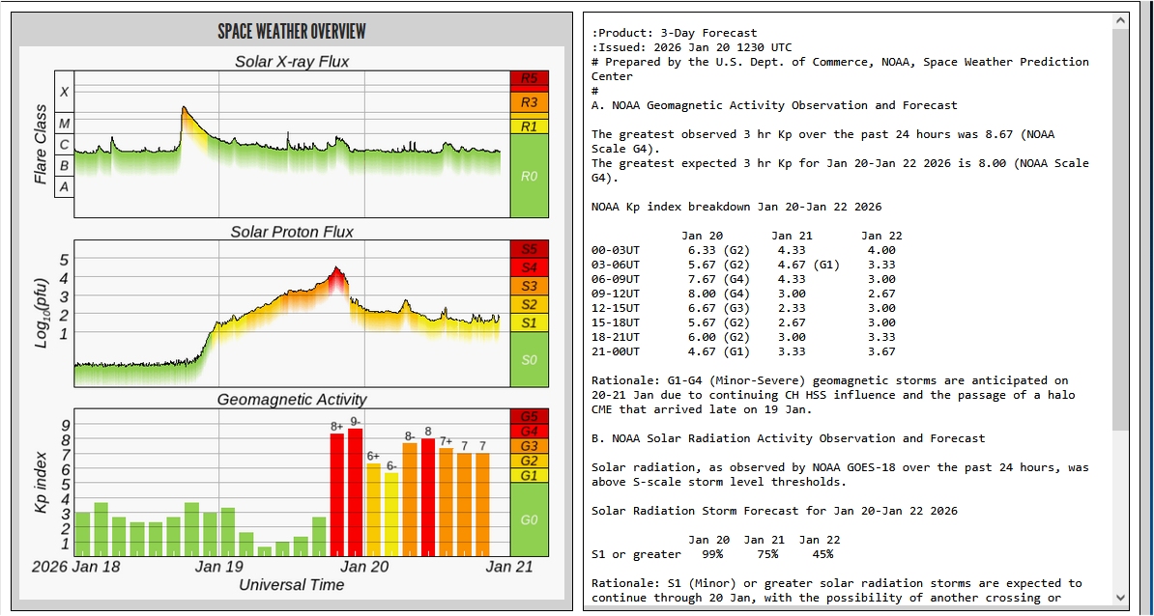1154x616 pixels.
Task: Click the Kp bar labeled 6+
Action: pos(373,510)
